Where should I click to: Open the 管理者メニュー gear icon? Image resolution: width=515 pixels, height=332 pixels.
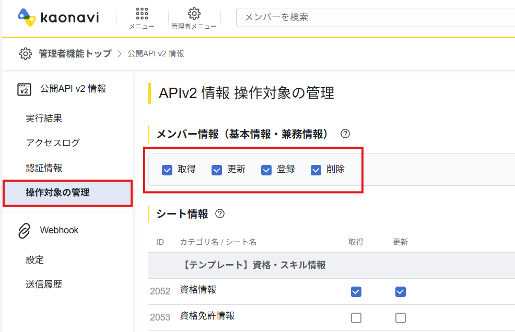coord(194,14)
